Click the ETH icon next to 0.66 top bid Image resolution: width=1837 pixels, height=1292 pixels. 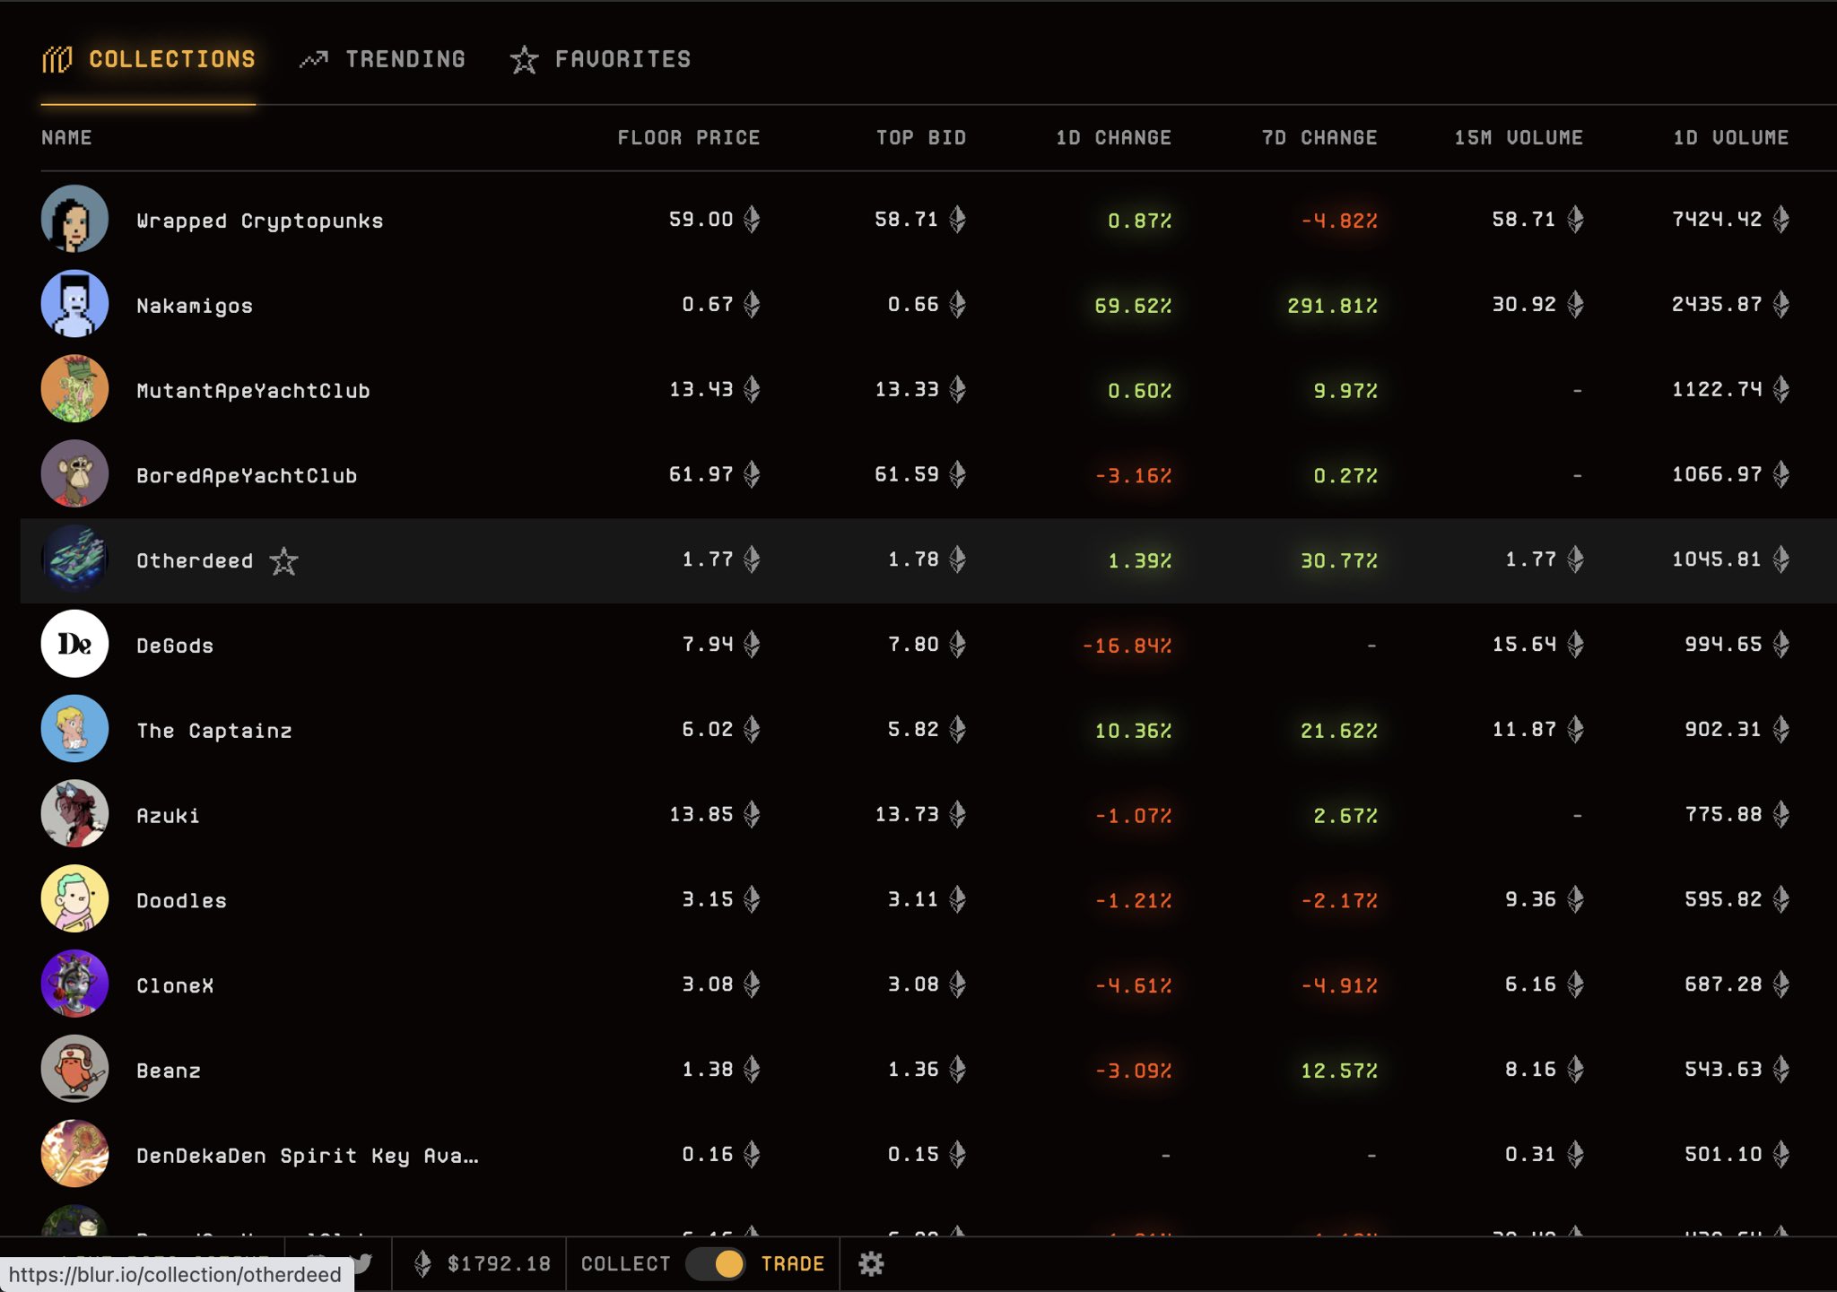(x=957, y=305)
